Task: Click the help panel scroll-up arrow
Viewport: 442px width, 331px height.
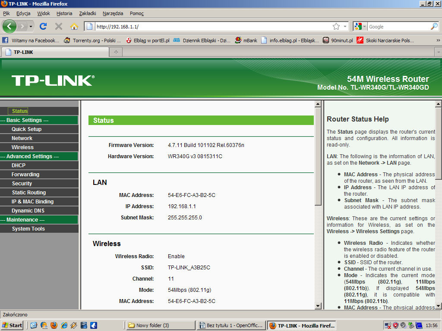Action: (x=439, y=104)
